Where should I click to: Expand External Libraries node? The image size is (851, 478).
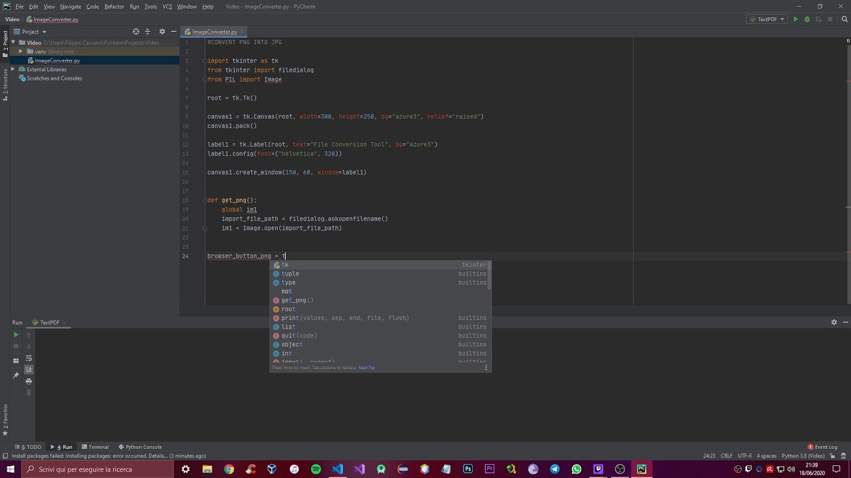point(13,69)
